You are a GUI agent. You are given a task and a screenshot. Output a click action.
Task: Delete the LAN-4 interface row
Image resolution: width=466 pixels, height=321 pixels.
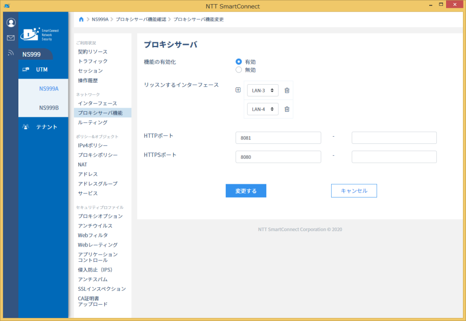point(287,109)
